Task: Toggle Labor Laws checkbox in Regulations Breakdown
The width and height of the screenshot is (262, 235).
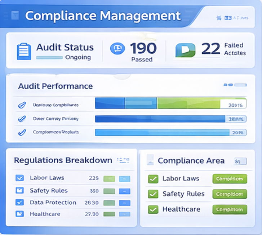Action: [x=19, y=178]
